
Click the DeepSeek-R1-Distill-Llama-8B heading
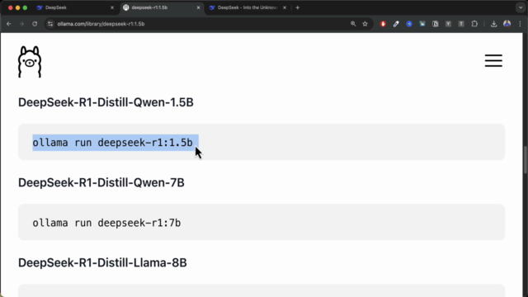[102, 262]
